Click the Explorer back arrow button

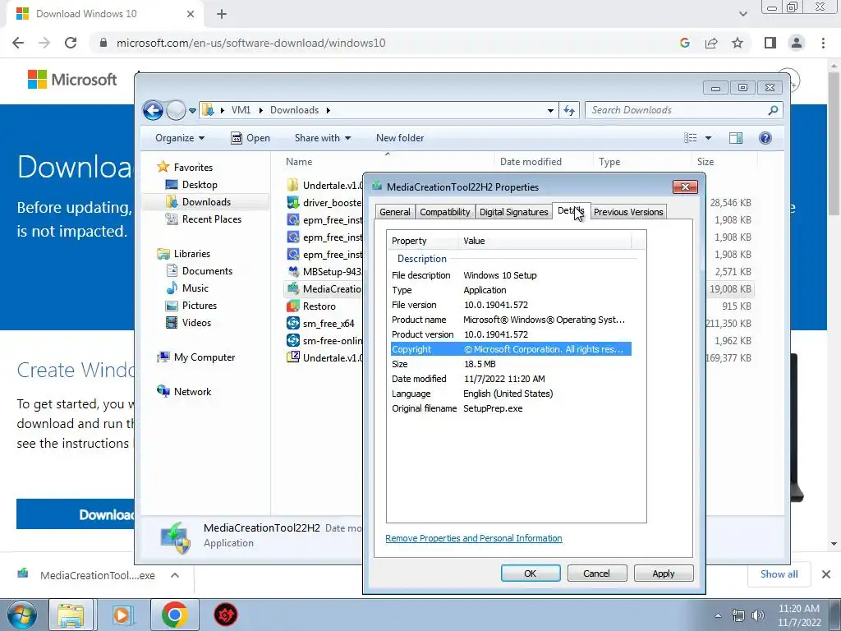pyautogui.click(x=153, y=111)
